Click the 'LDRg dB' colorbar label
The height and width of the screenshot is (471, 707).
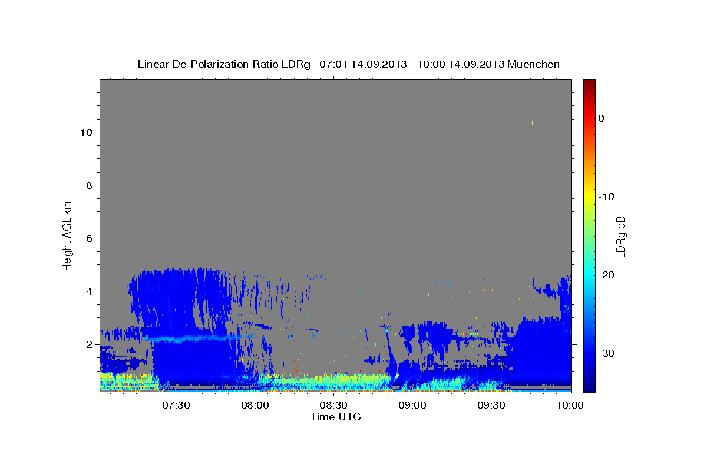click(x=620, y=236)
